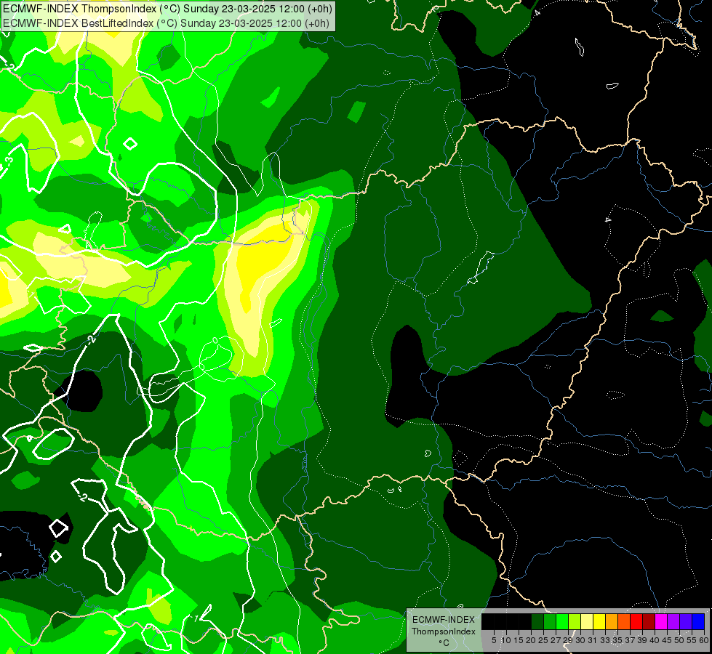Image resolution: width=712 pixels, height=654 pixels.
Task: Click the legend tick value "60"
Action: pyautogui.click(x=704, y=640)
